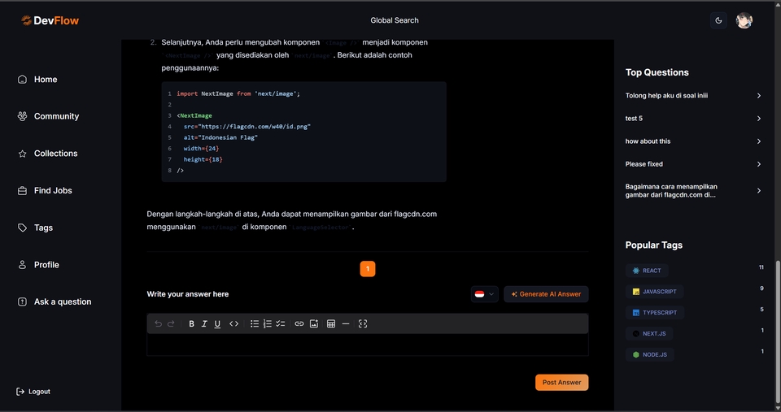Viewport: 781px width, 412px height.
Task: Undo the last edit in editor
Action: tap(159, 324)
